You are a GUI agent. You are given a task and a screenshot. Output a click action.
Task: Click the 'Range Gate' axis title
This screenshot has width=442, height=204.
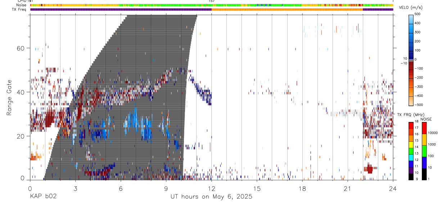pos(10,98)
